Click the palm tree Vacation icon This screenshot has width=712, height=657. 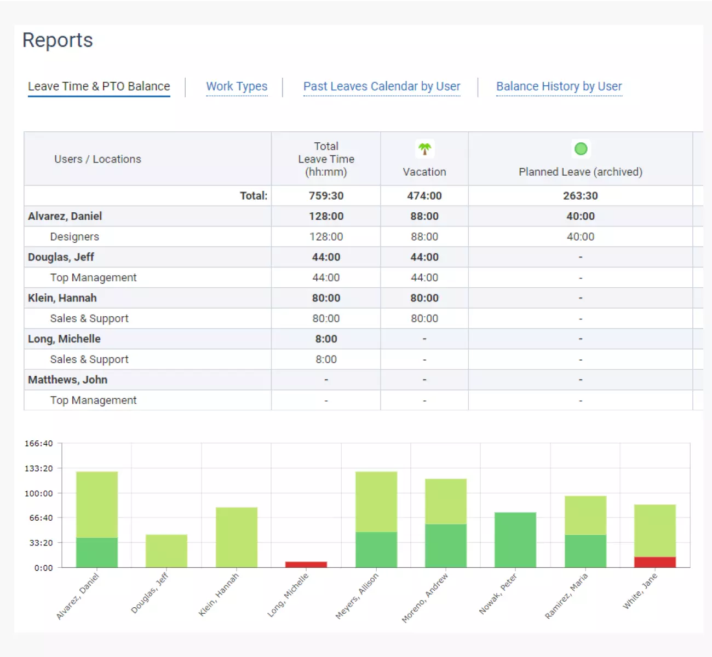point(424,149)
